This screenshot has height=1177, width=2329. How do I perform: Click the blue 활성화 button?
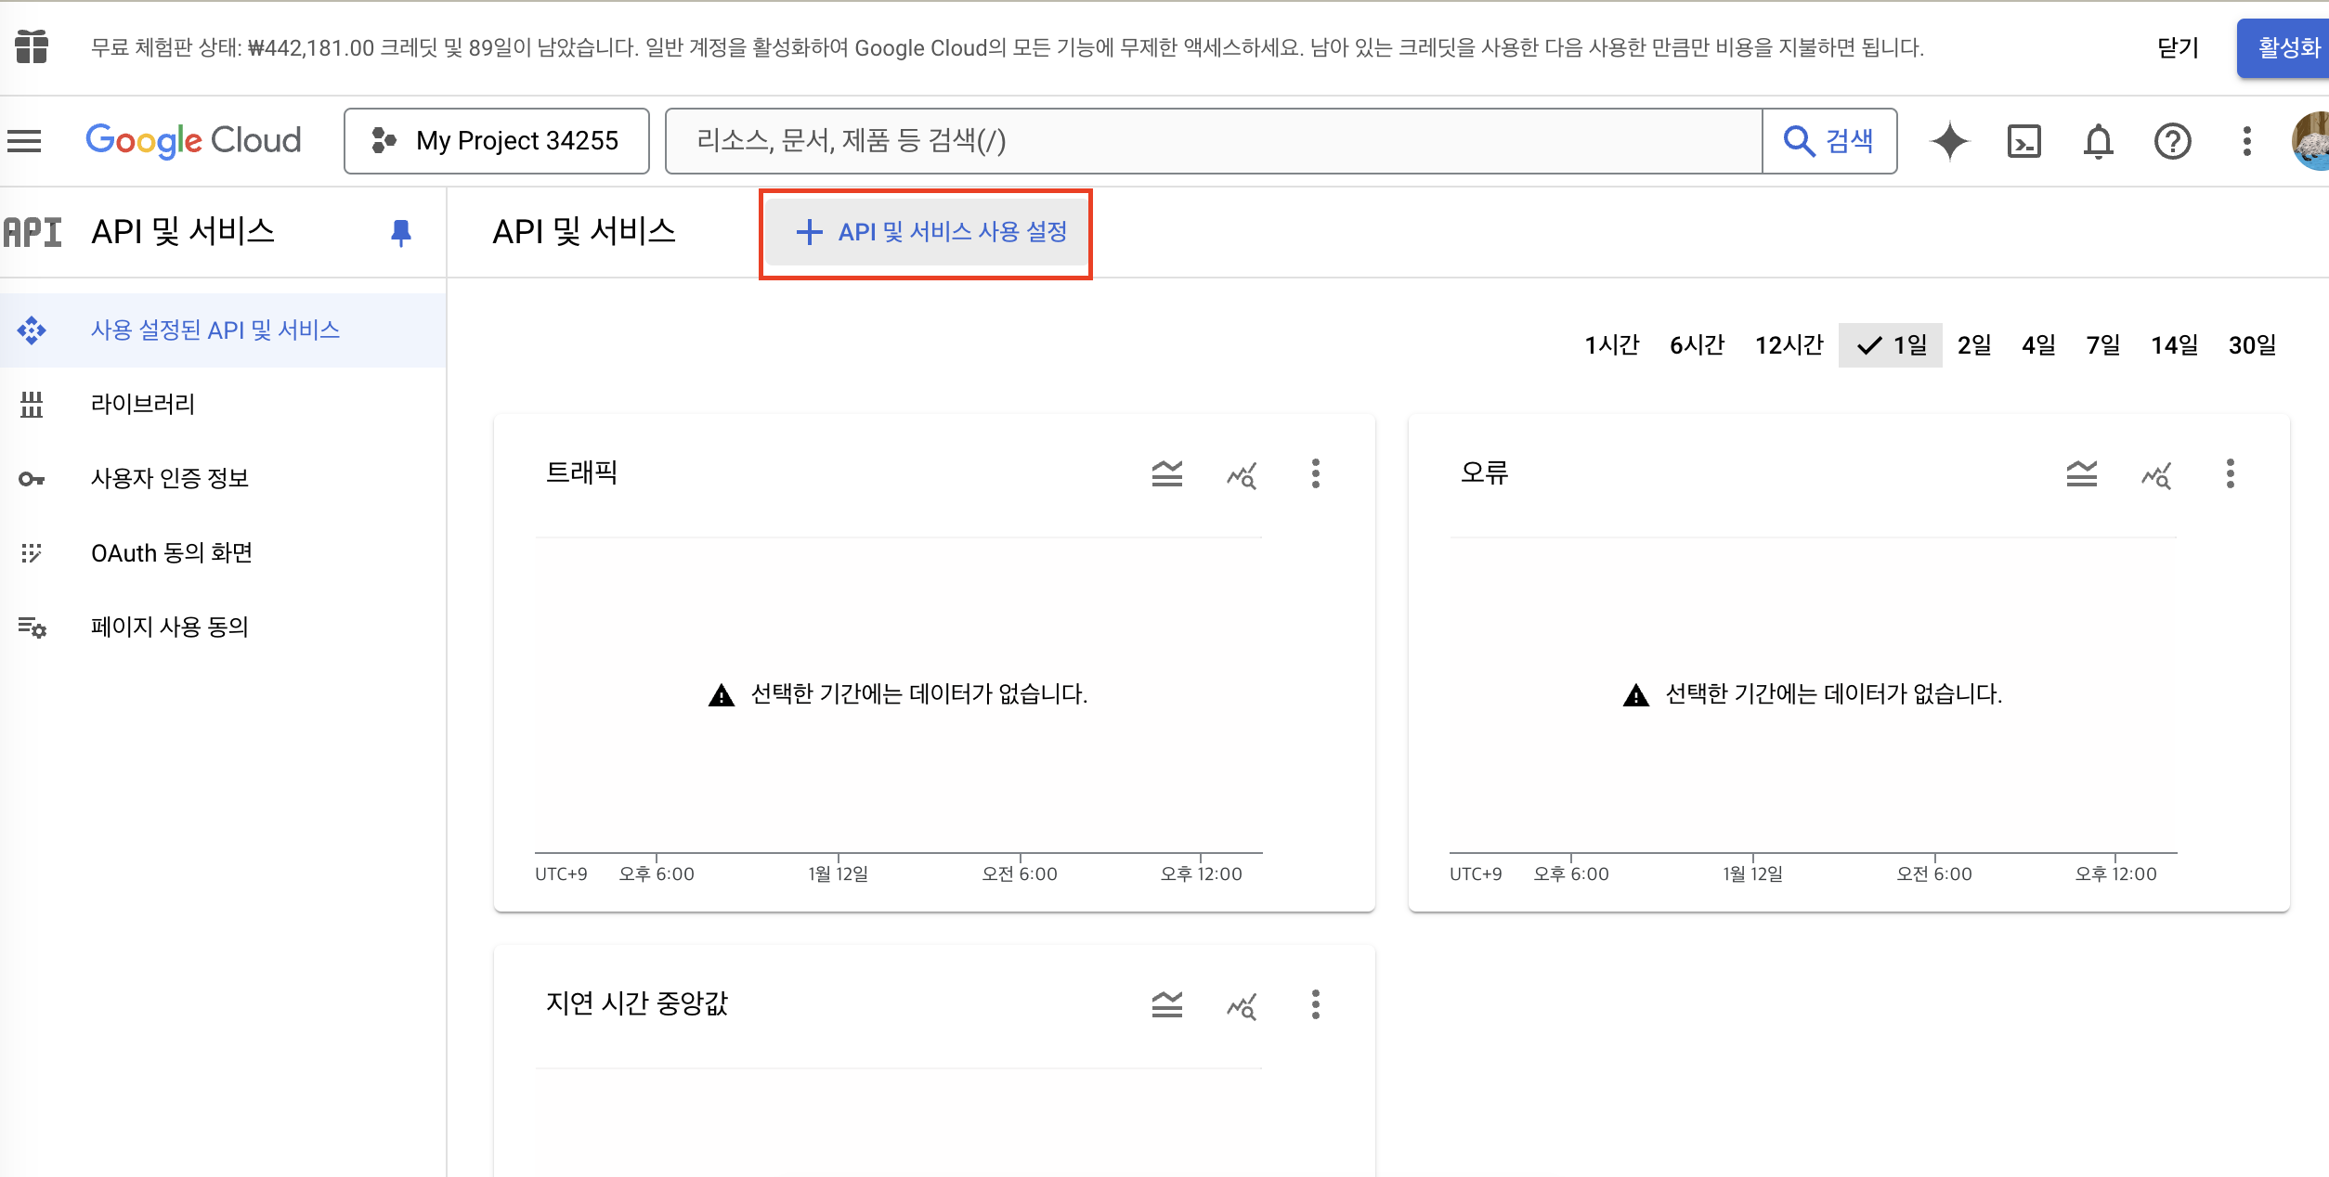[2286, 48]
